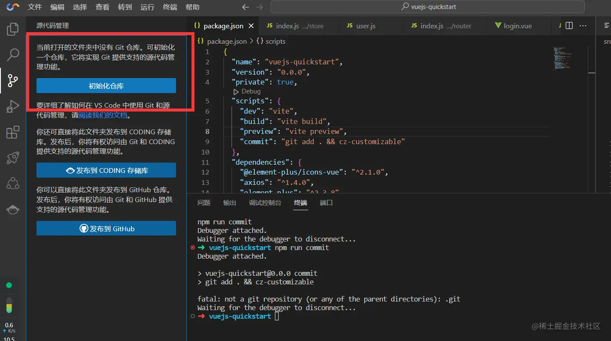The image size is (611, 341).
Task: Click the "commit" script line in editor
Action: click(x=322, y=142)
